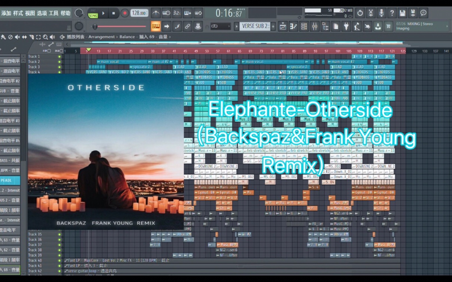Image resolution: width=452 pixels, height=282 pixels.
Task: Select the playback speaker tool icon
Action: [52, 37]
